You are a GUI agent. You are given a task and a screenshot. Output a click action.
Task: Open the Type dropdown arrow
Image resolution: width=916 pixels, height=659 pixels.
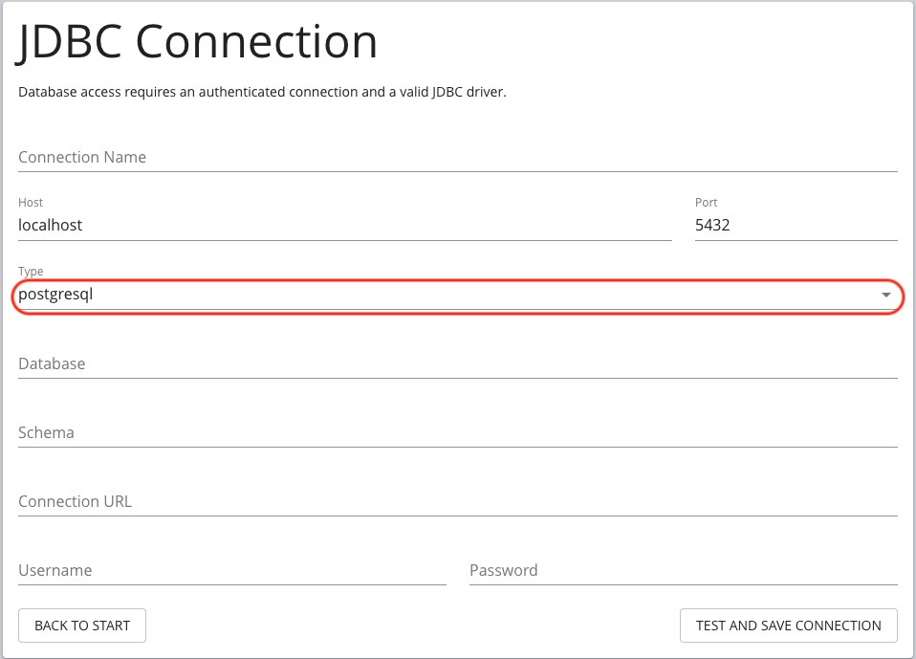click(885, 295)
